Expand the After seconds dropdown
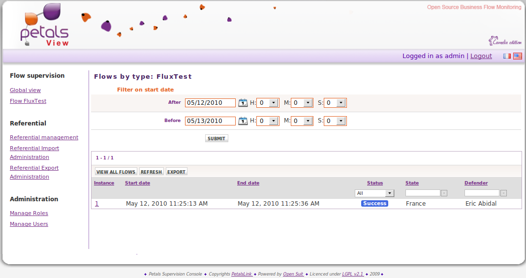The height and width of the screenshot is (278, 526). (x=341, y=103)
